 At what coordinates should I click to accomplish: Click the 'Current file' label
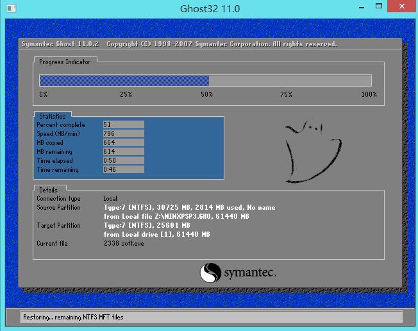click(52, 244)
